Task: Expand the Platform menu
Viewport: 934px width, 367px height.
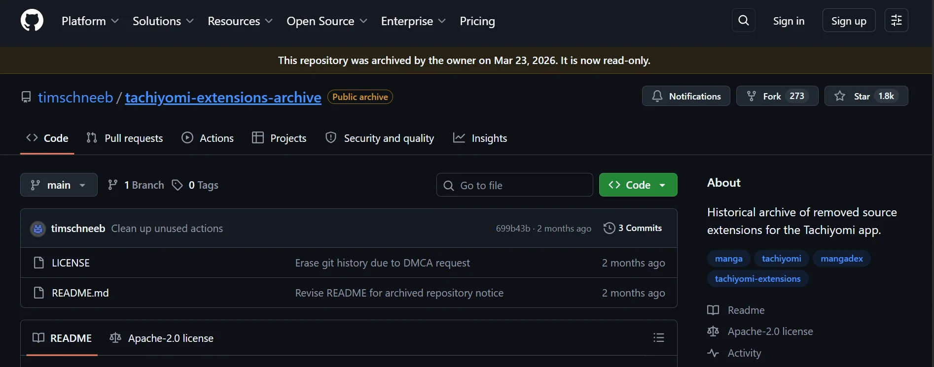Action: point(90,21)
